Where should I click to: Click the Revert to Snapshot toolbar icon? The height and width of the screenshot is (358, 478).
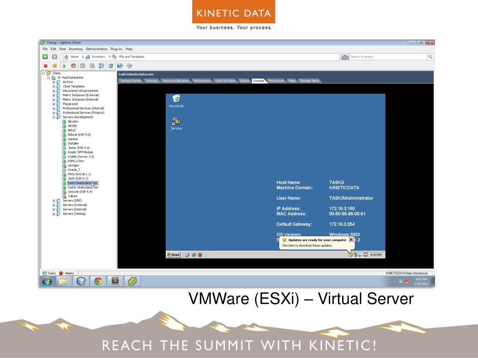tap(92, 66)
